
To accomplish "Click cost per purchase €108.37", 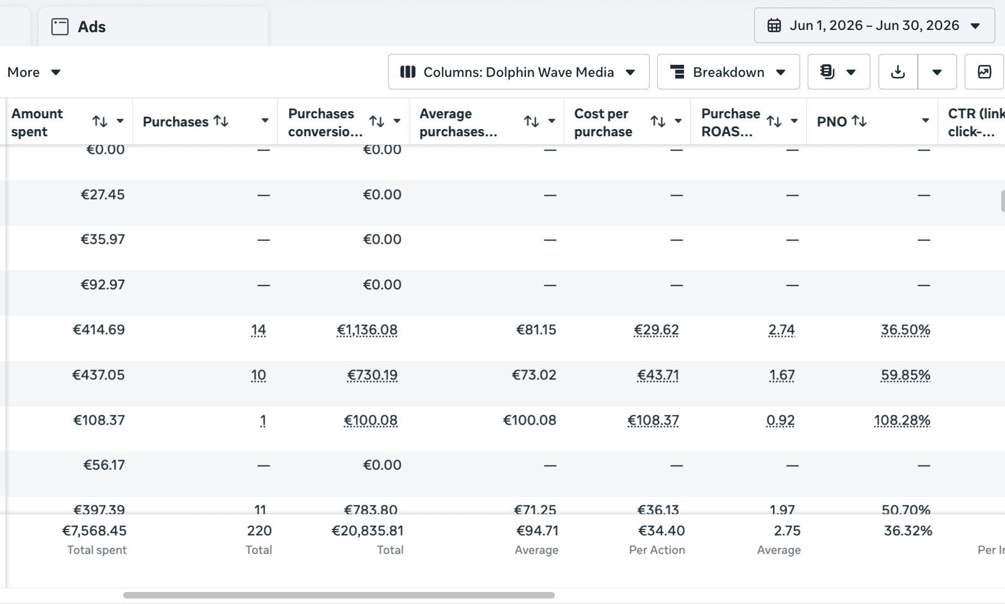I will 653,420.
